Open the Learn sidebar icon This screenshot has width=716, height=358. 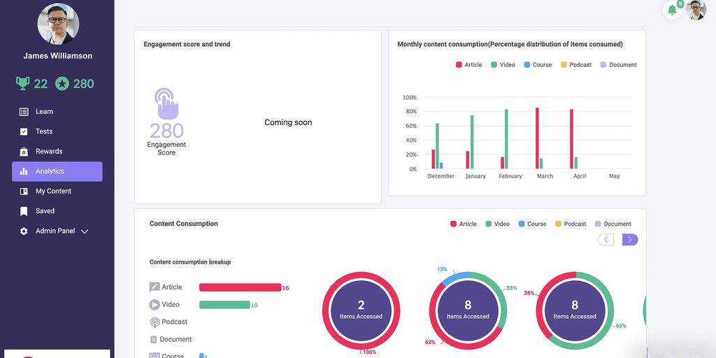coord(24,112)
